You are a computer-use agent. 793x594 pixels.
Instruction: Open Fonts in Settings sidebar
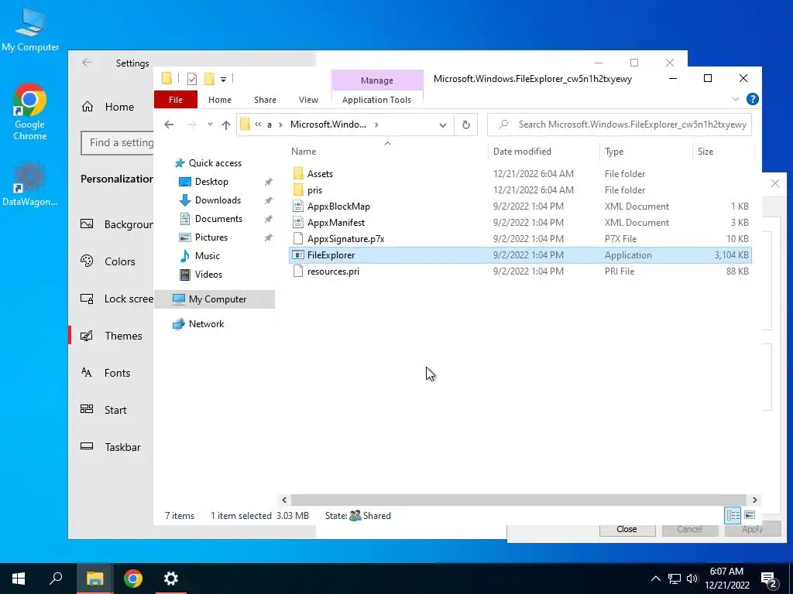pyautogui.click(x=117, y=373)
